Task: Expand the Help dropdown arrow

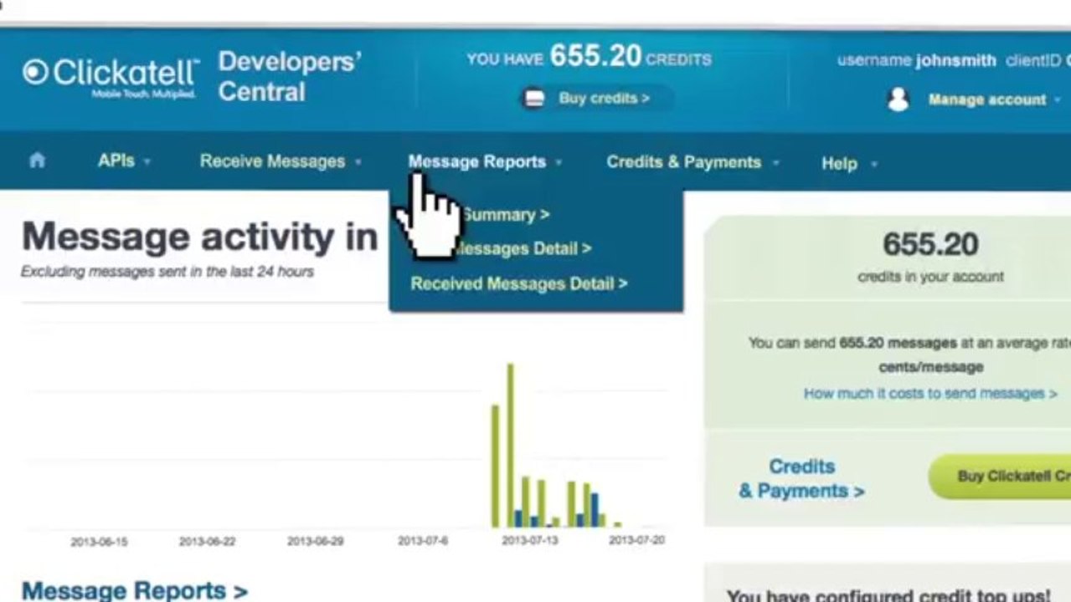Action: click(873, 165)
